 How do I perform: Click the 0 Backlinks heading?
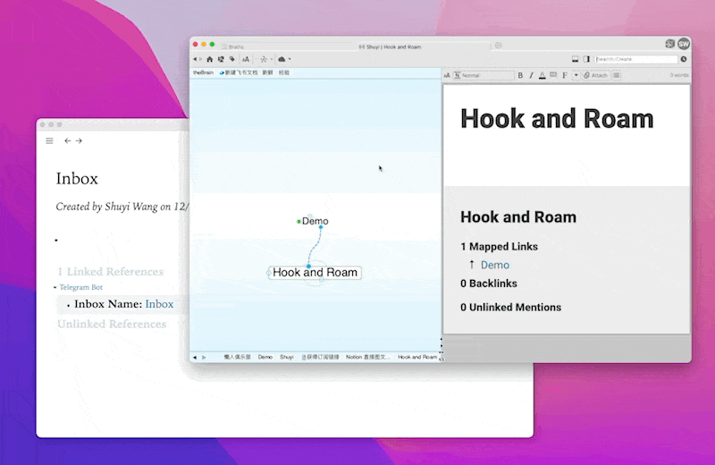pos(488,283)
